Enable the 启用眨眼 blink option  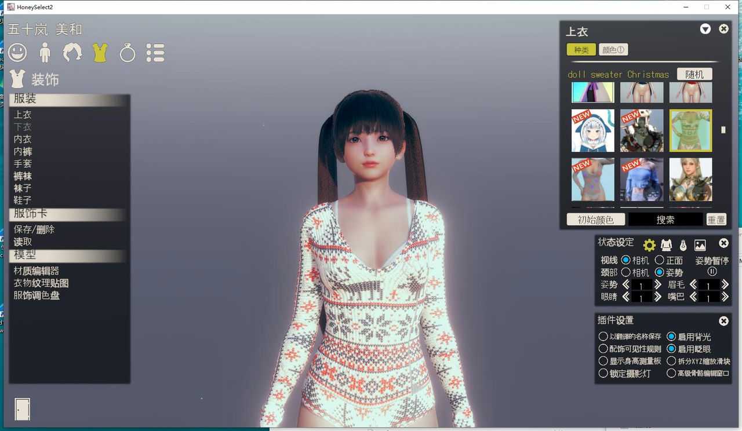pos(672,348)
